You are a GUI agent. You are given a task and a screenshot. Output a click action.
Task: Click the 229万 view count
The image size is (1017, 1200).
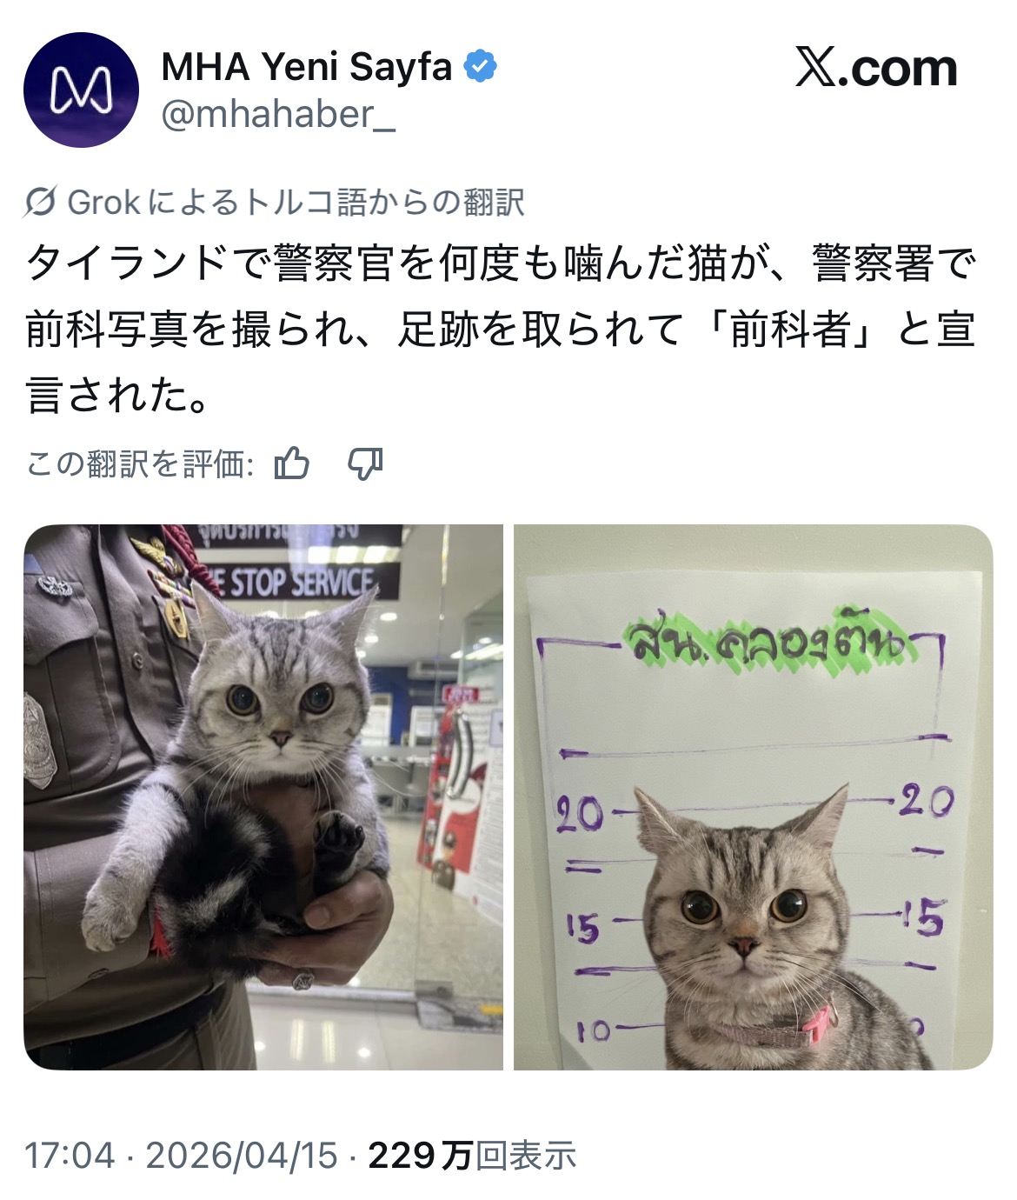pos(420,1156)
